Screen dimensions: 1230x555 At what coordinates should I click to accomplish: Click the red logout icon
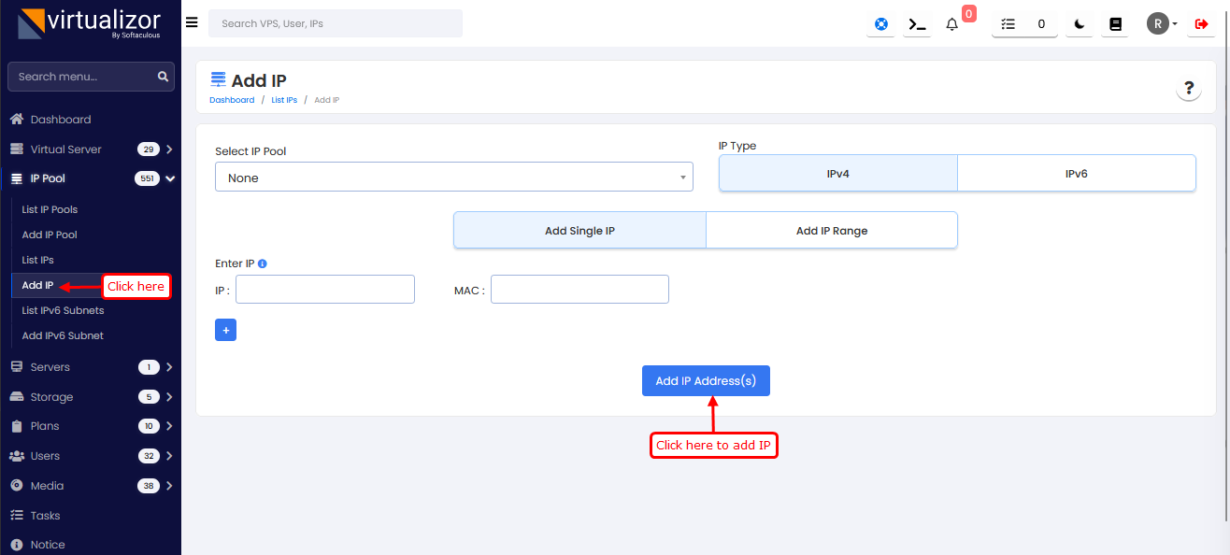1201,24
